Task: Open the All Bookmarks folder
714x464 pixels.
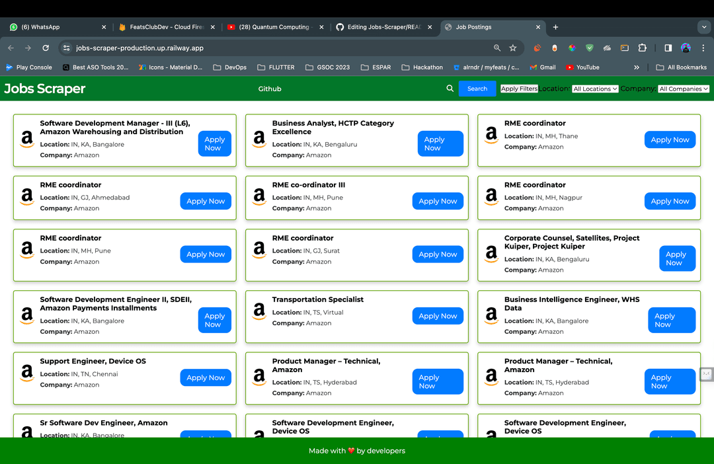Action: 680,67
